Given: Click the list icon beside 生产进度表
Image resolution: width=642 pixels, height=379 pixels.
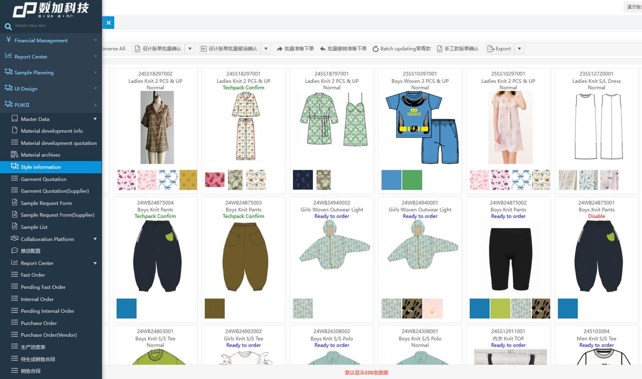Looking at the screenshot, I should pos(15,347).
